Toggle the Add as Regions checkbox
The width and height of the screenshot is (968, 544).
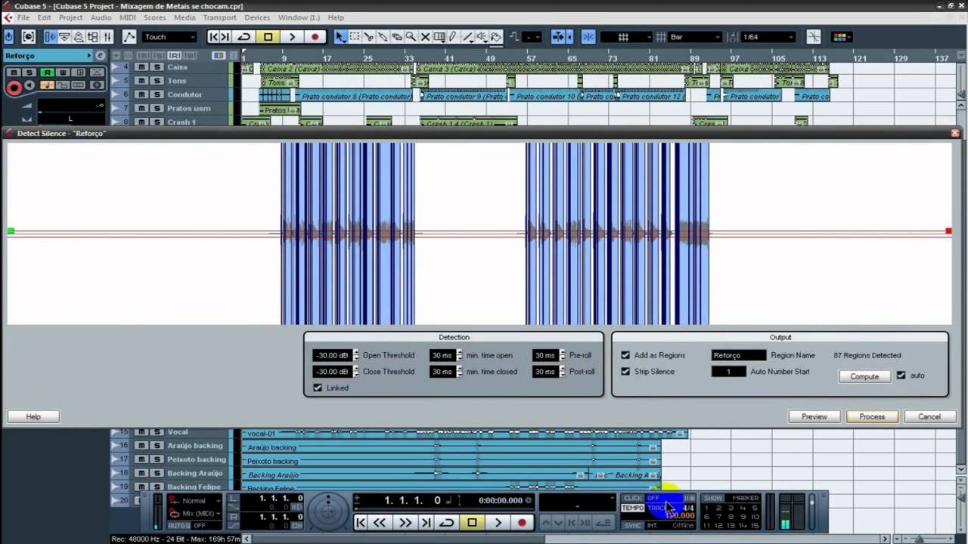tap(625, 355)
